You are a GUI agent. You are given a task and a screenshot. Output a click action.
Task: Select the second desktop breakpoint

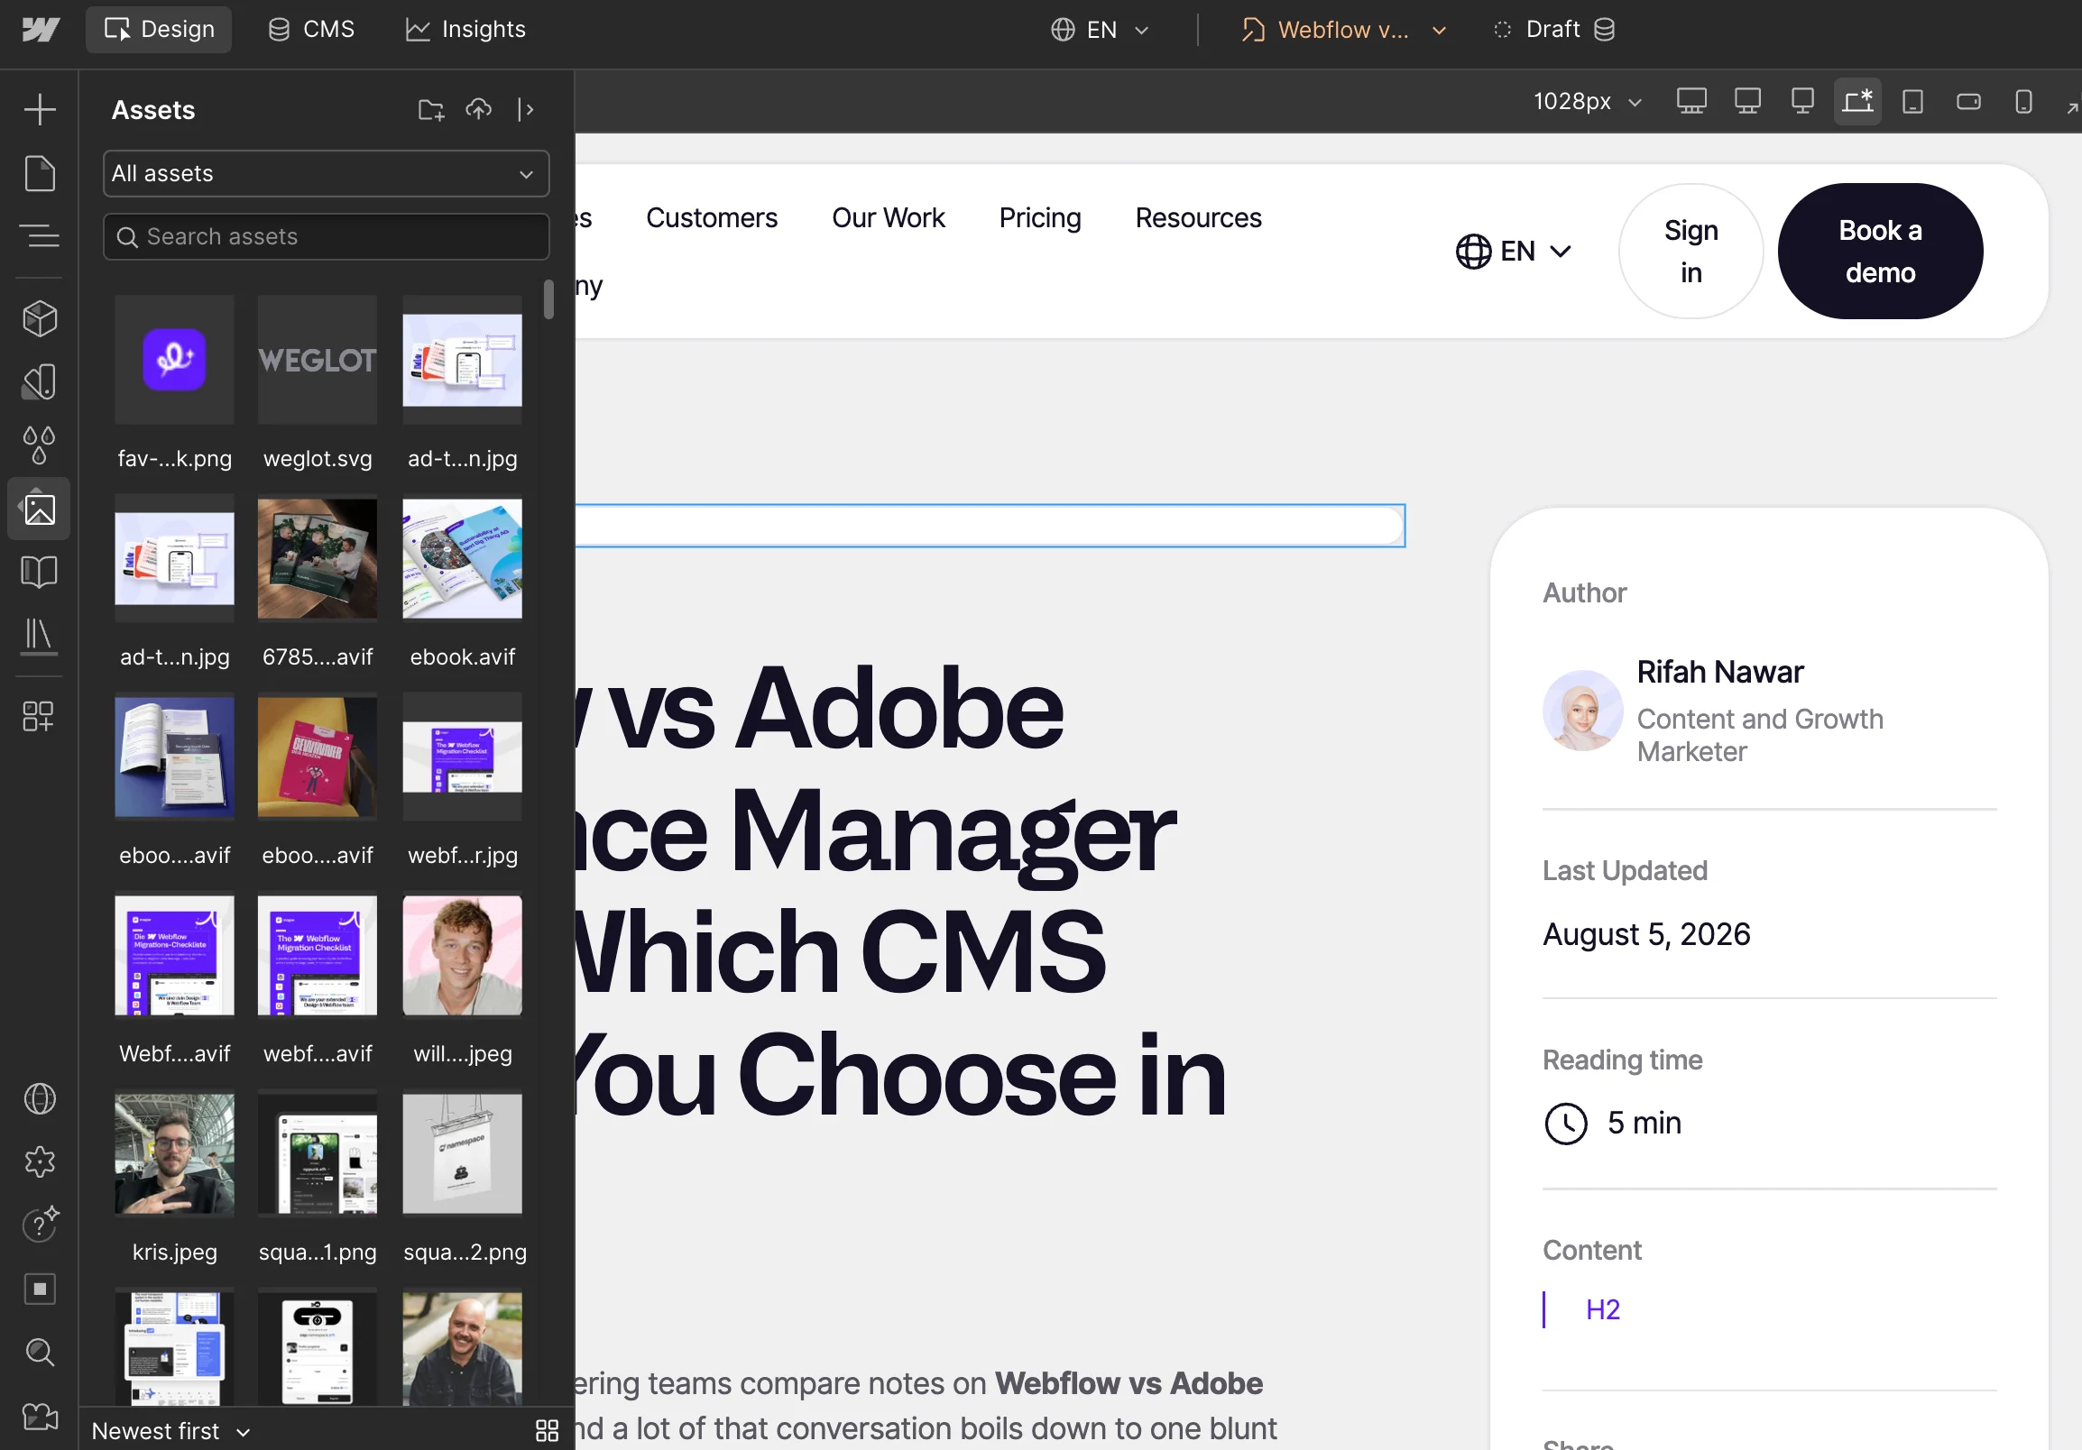point(1747,102)
